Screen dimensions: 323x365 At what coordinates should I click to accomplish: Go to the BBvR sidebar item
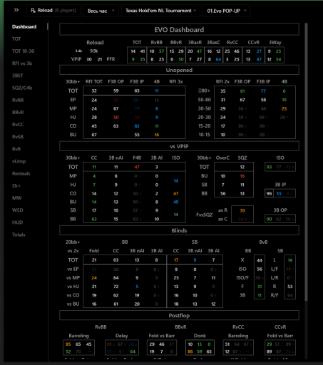[x=18, y=113]
